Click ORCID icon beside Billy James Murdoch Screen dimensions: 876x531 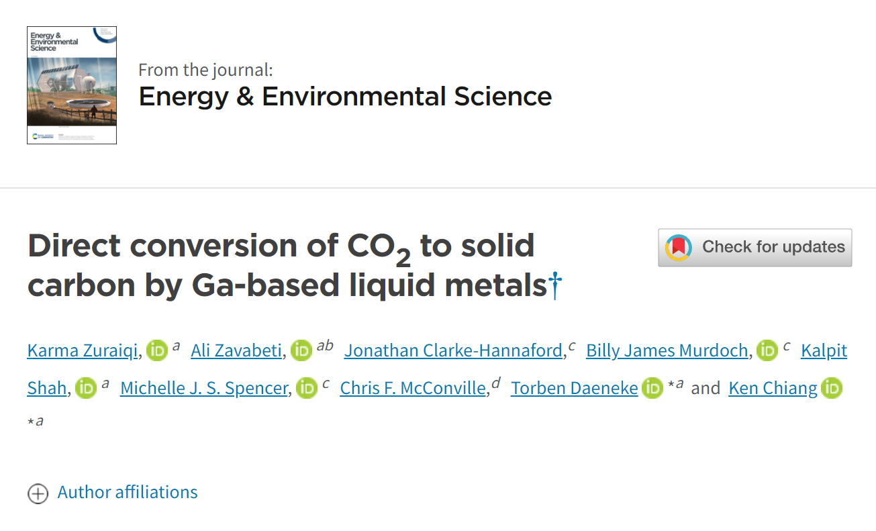[767, 350]
